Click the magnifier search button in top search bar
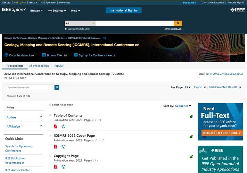Screen dimensions: 247x173 (x=178, y=24)
